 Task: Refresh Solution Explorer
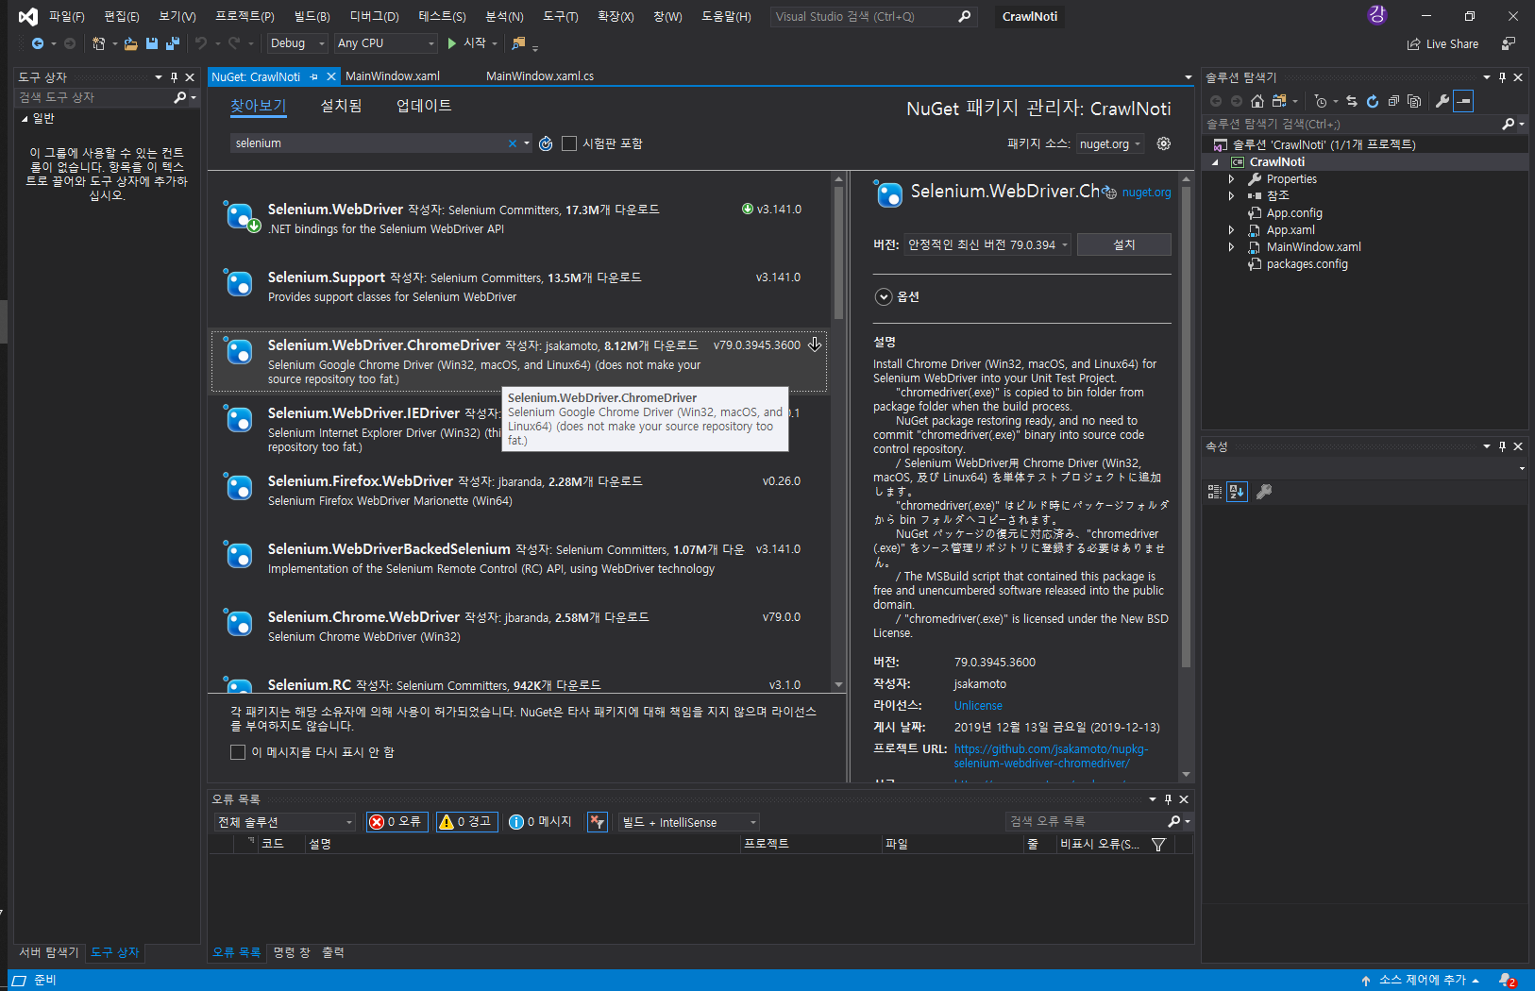[x=1373, y=101]
